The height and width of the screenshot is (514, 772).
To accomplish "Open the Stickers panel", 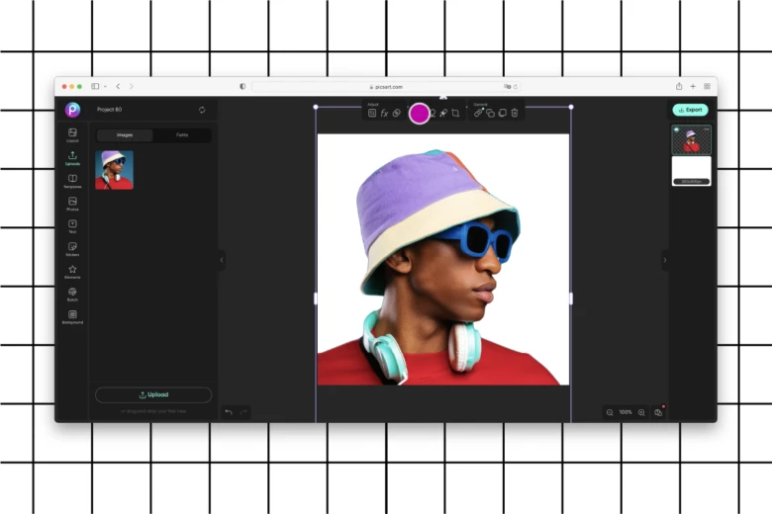I will tap(72, 248).
